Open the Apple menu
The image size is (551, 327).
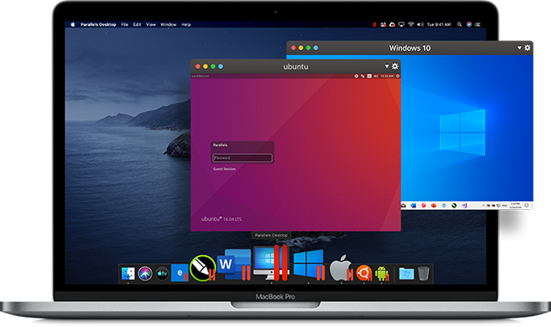[72, 25]
